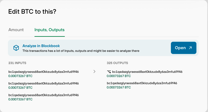Screen dimensions: 208x112
Task: Click the chevron between inputs and outputs
Action: pos(94,71)
